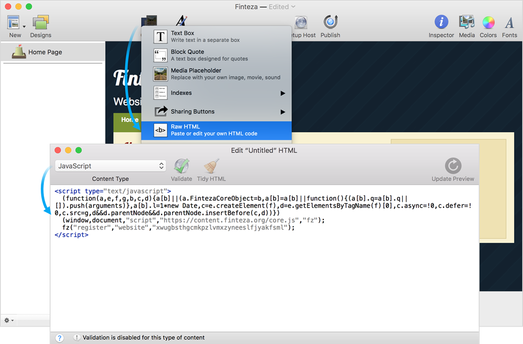Image resolution: width=523 pixels, height=344 pixels.
Task: Click the New page toolbar icon
Action: [x=14, y=23]
